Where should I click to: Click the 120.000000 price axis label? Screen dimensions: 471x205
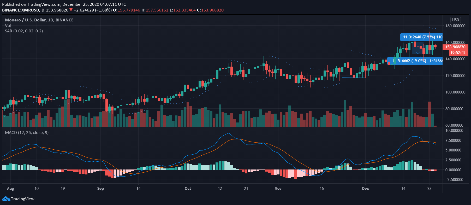coord(455,76)
